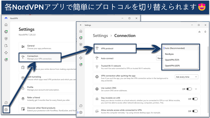Toggle the Use custom DNS switch
210x118 pixels.
pos(189,89)
